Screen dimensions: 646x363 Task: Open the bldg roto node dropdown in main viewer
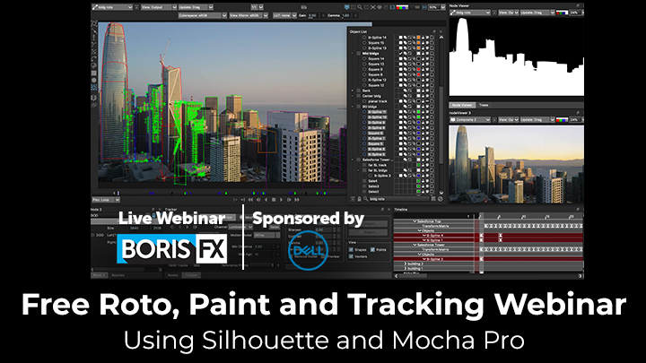click(112, 7)
